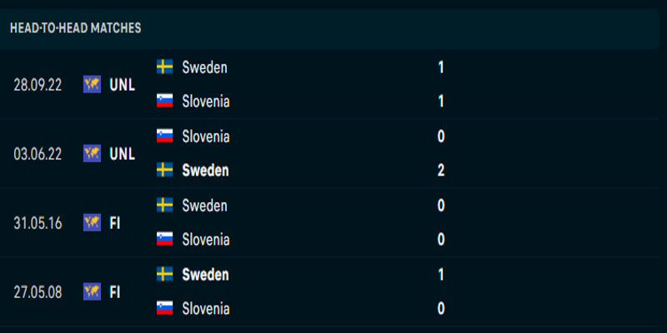Open Slovenia team in the 03.06.22 match

pyautogui.click(x=205, y=136)
